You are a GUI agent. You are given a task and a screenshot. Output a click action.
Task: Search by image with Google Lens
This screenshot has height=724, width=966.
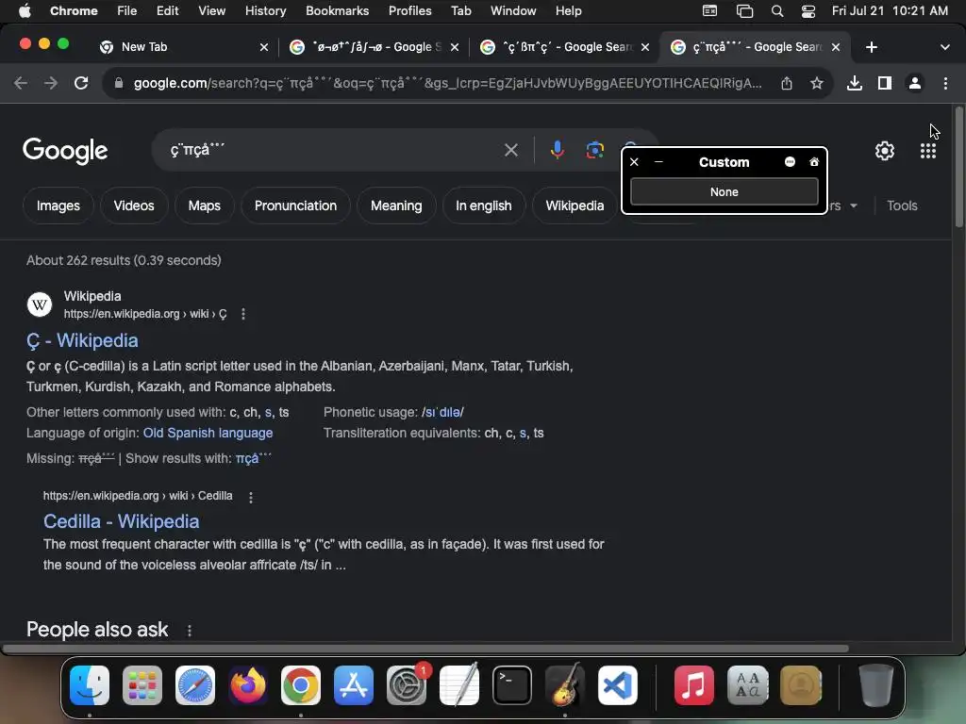594,150
